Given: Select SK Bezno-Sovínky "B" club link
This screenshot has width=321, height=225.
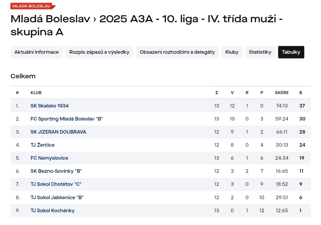Looking at the screenshot, I should [56, 171].
